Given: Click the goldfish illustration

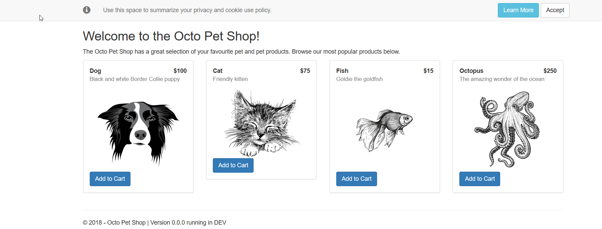Looking at the screenshot, I should (384, 130).
